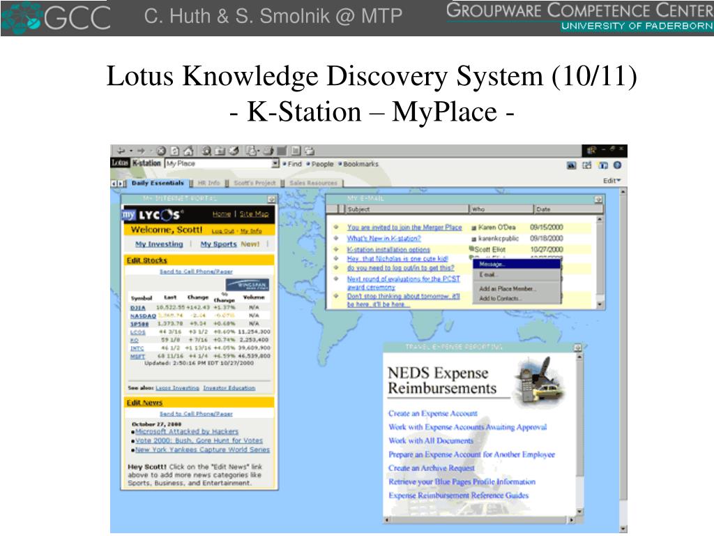Select the Daily Essentials tab

pyautogui.click(x=158, y=184)
